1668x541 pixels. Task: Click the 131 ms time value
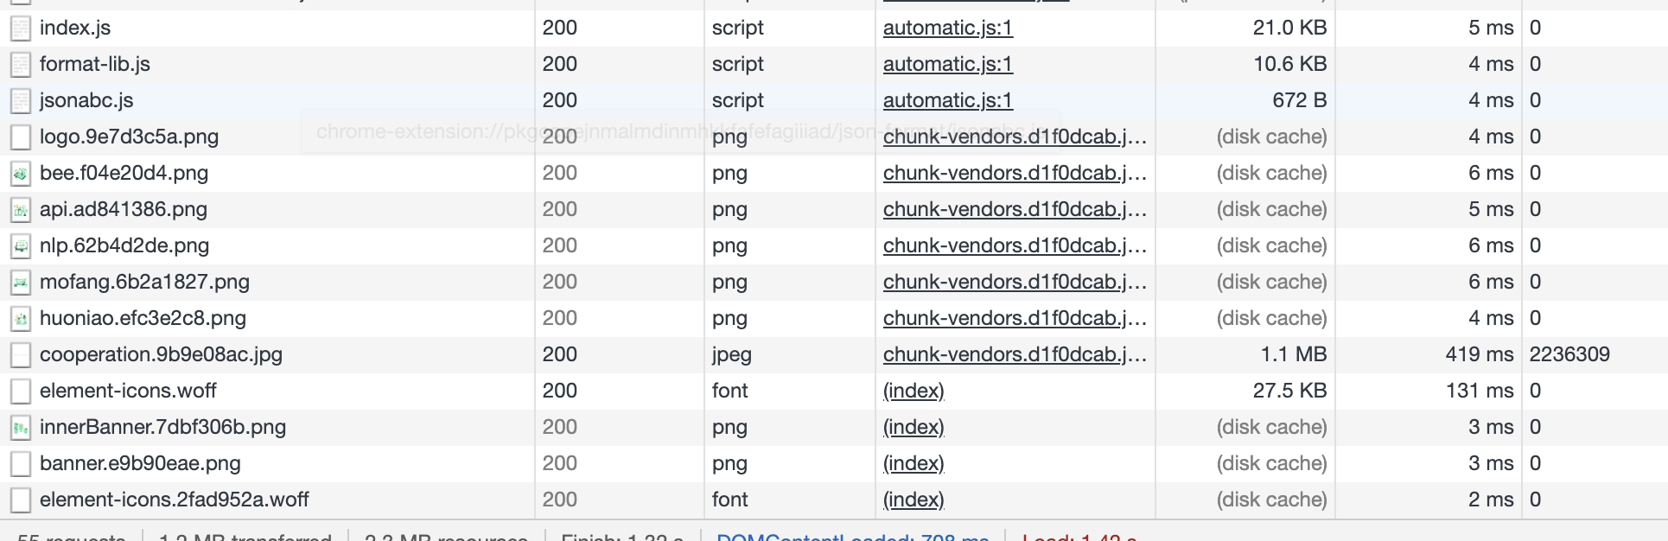coord(1480,391)
